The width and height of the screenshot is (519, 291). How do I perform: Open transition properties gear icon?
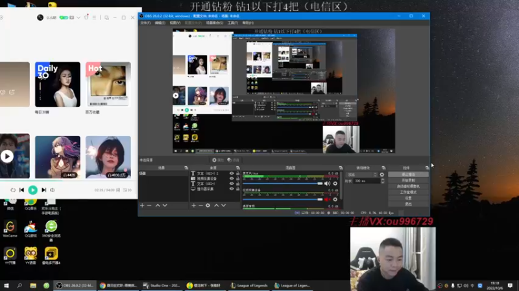point(382,175)
